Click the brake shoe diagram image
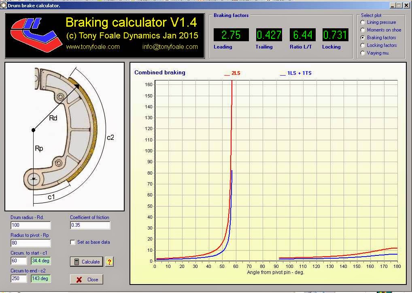The height and width of the screenshot is (293, 412). click(x=65, y=137)
